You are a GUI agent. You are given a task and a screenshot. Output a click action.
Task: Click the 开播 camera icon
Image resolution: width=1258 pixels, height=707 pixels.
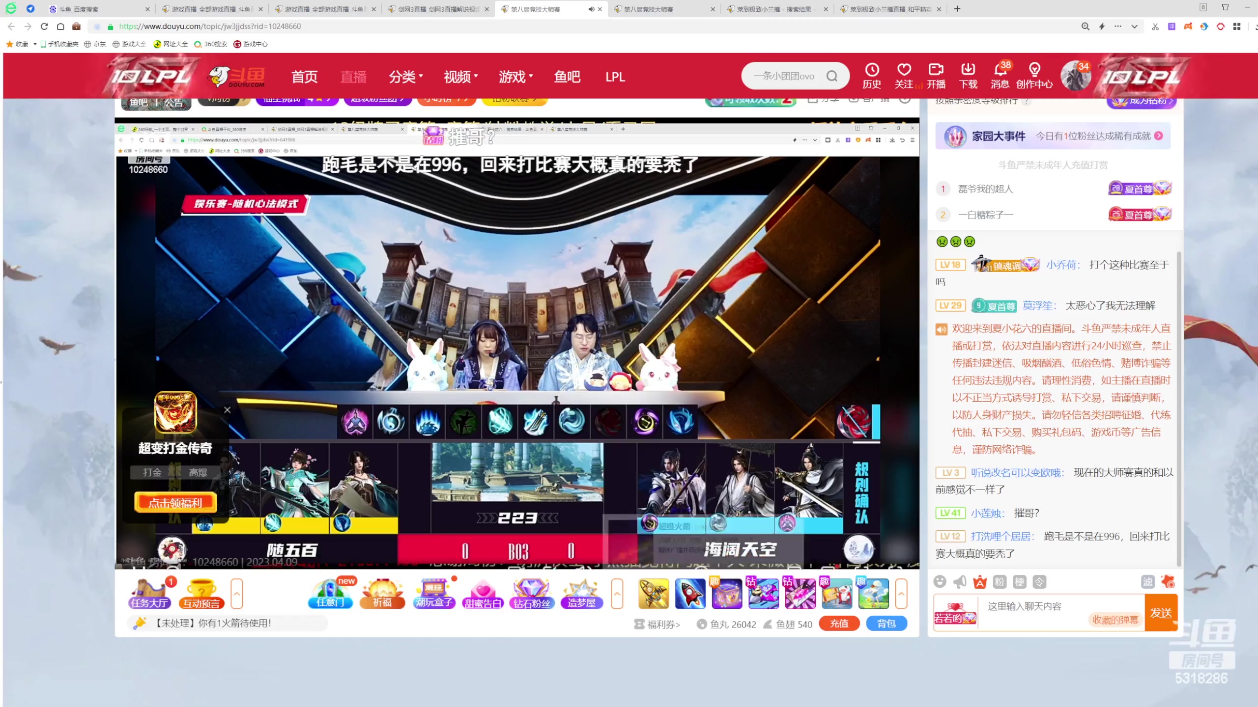[936, 76]
